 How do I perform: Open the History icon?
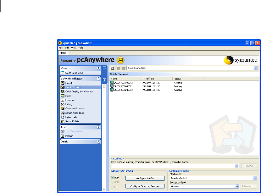pyautogui.click(x=63, y=104)
